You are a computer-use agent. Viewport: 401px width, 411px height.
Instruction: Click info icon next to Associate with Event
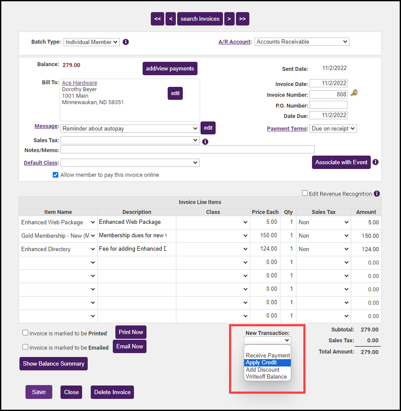coord(376,162)
